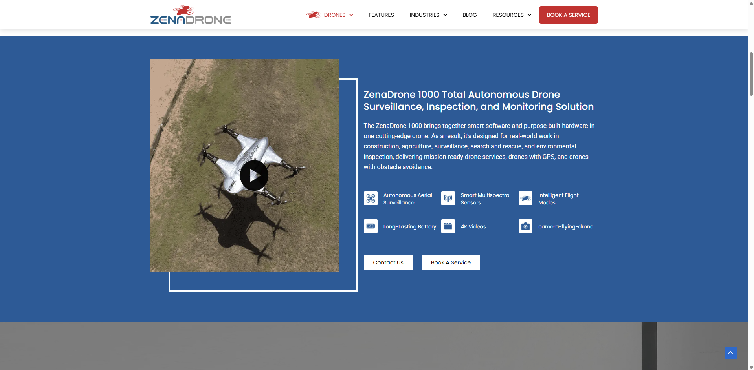Screen dimensions: 754x370
Task: Expand the RESOURCES dropdown arrow
Action: pyautogui.click(x=529, y=15)
